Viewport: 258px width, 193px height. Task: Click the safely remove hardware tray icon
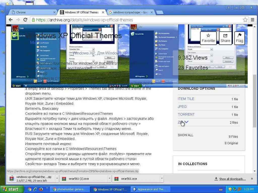(x=235, y=189)
